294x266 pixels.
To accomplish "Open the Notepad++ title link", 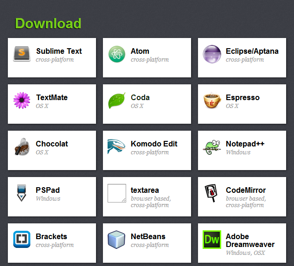I will point(245,144).
